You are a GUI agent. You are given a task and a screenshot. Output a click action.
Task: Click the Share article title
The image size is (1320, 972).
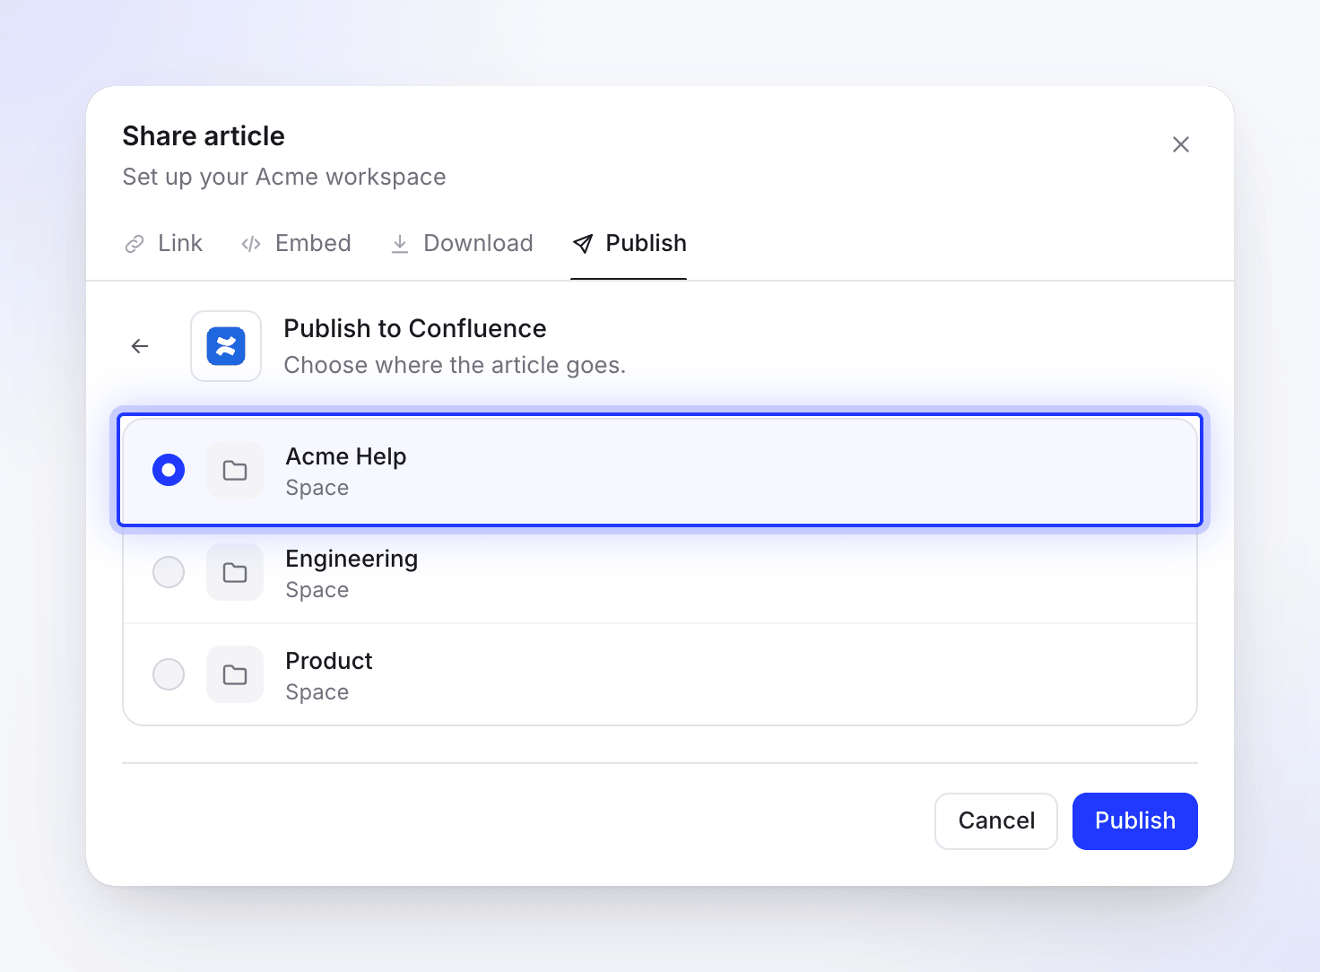(x=204, y=136)
